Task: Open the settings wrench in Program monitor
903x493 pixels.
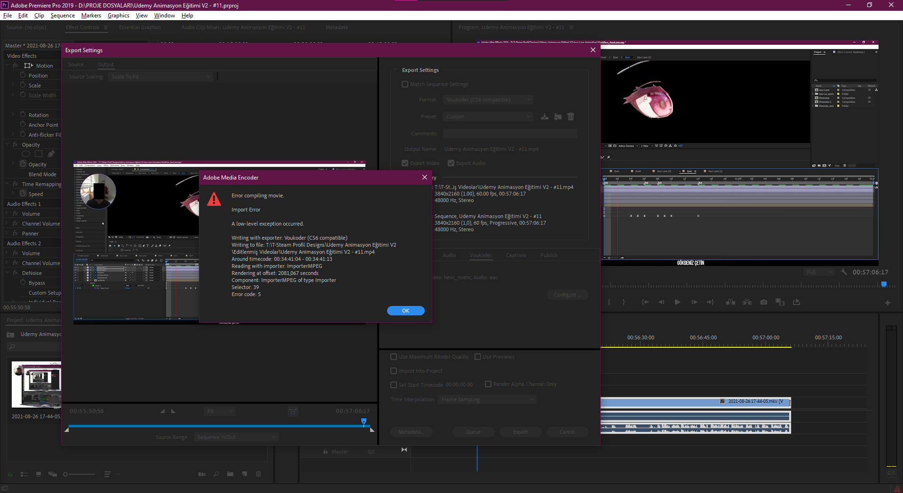Action: tap(844, 272)
